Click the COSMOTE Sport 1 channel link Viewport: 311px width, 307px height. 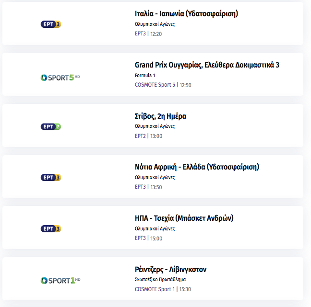coord(155,289)
